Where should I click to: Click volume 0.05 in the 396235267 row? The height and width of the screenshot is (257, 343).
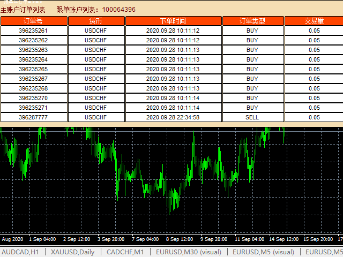tap(314, 79)
